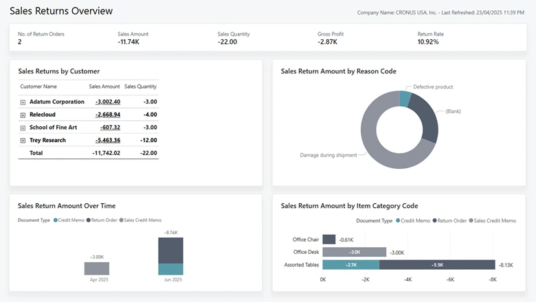Select the Jun 2025 Return Order bar segment
The height and width of the screenshot is (302, 536).
click(170, 251)
